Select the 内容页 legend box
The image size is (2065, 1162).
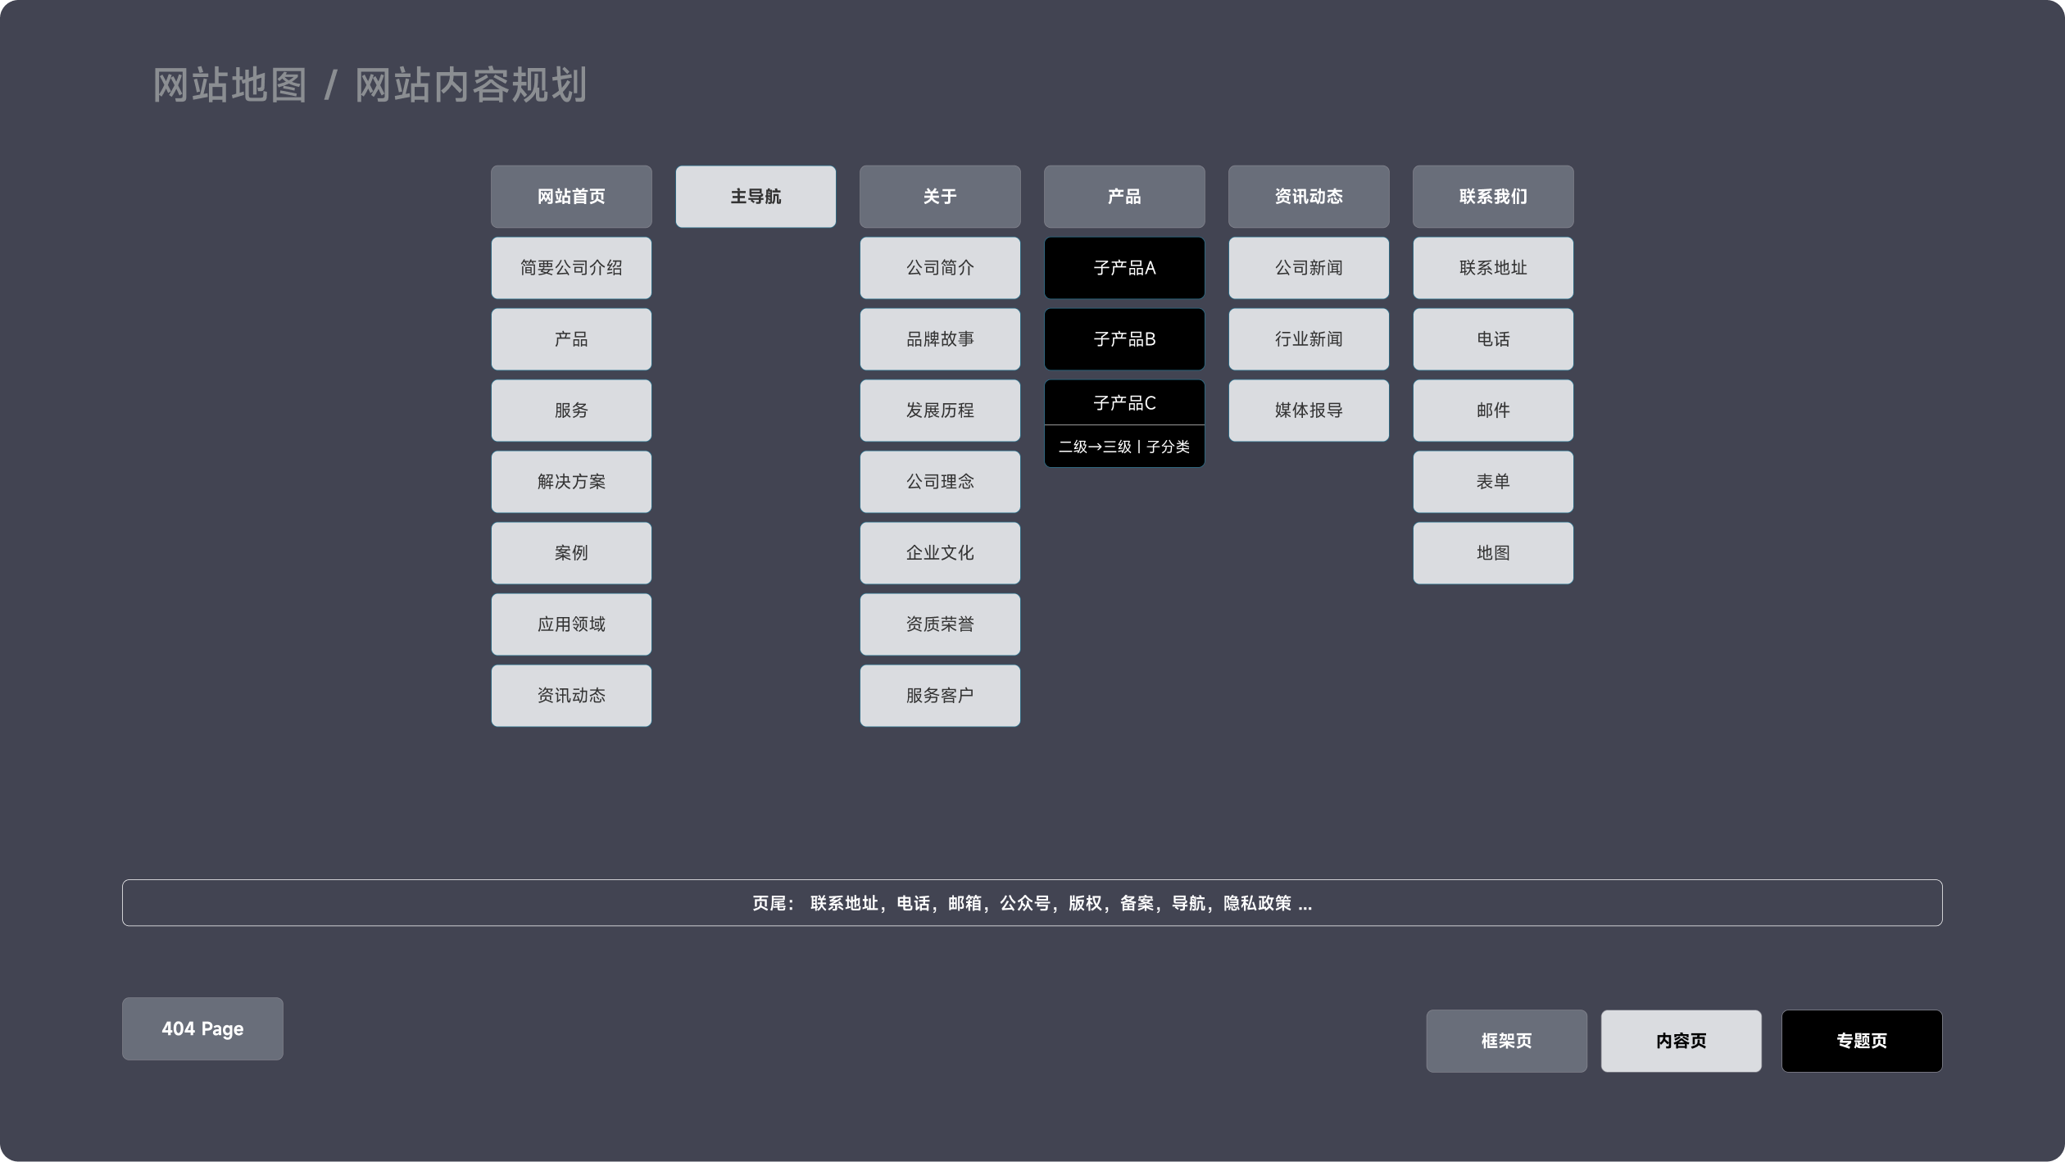[x=1681, y=1041]
